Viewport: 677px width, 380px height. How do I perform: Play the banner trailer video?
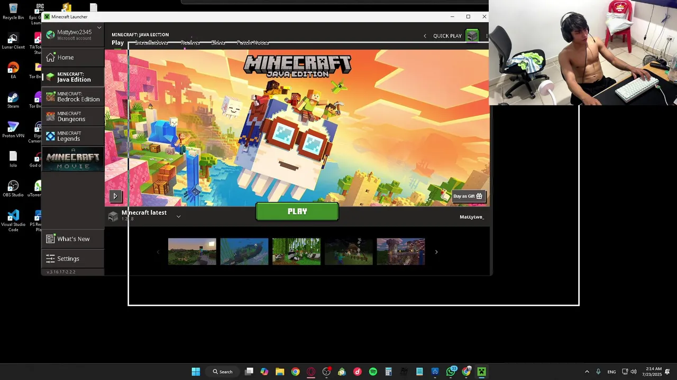click(115, 196)
